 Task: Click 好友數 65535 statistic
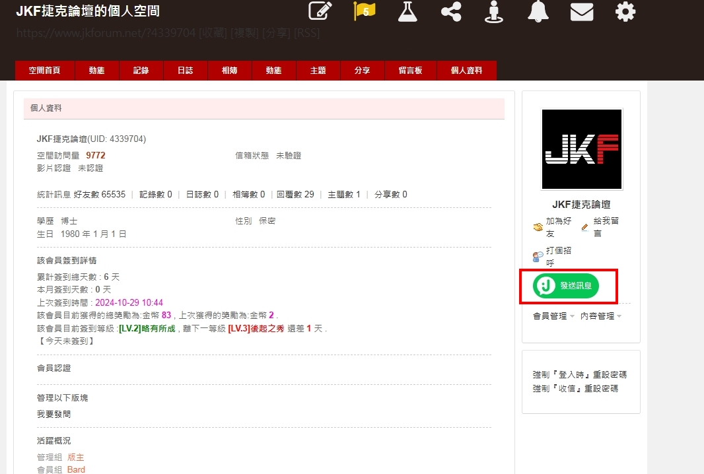[100, 194]
